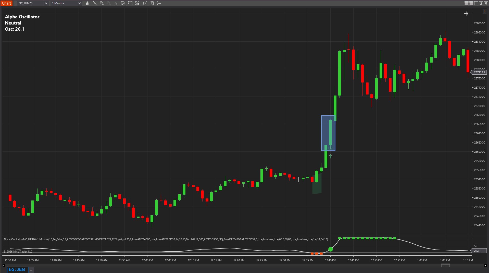Click the return-to-latest-bar arrow icon
The image size is (489, 273).
click(466, 14)
